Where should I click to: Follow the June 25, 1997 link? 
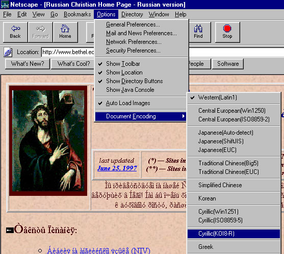[117, 168]
